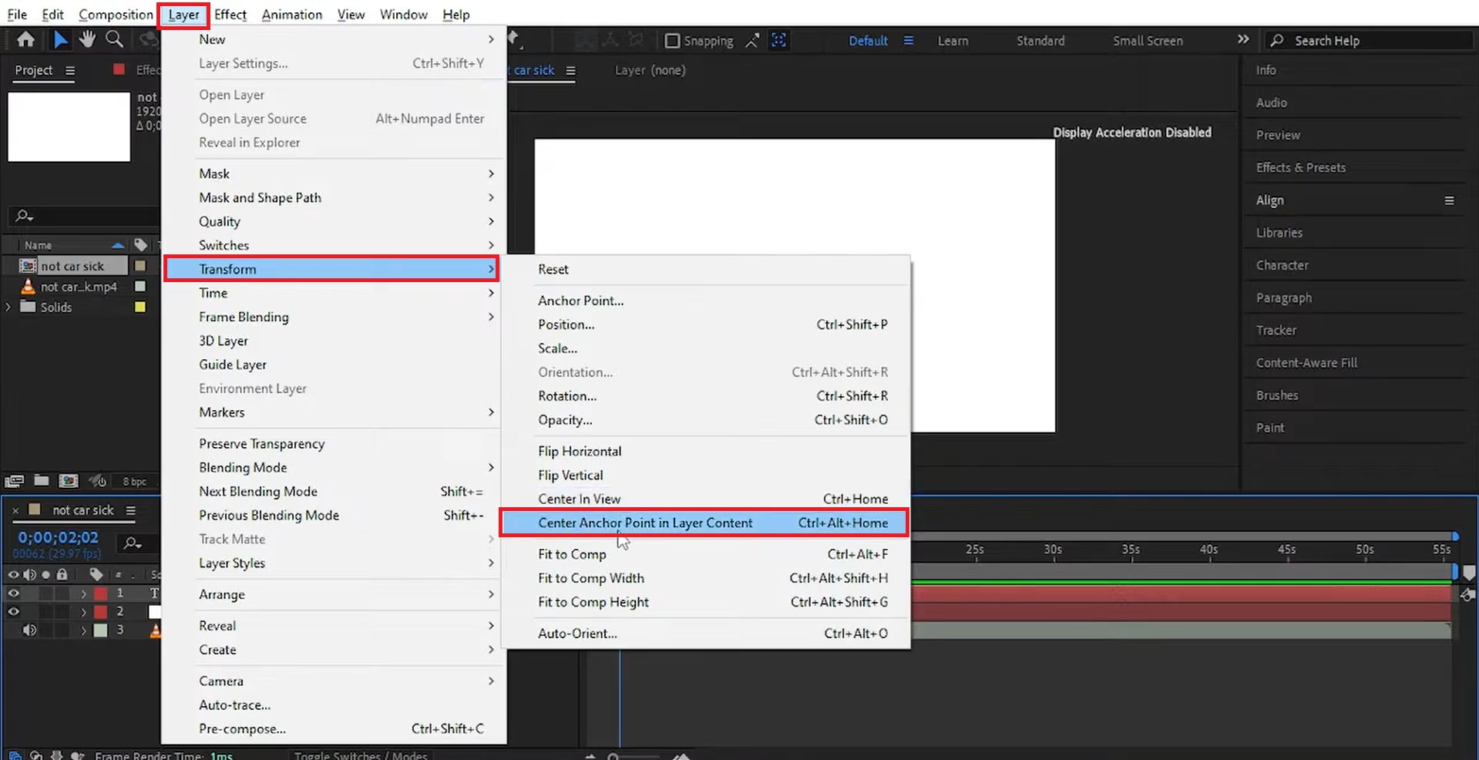
Task: Hide layer 1 using its eye toggle
Action: [x=13, y=594]
